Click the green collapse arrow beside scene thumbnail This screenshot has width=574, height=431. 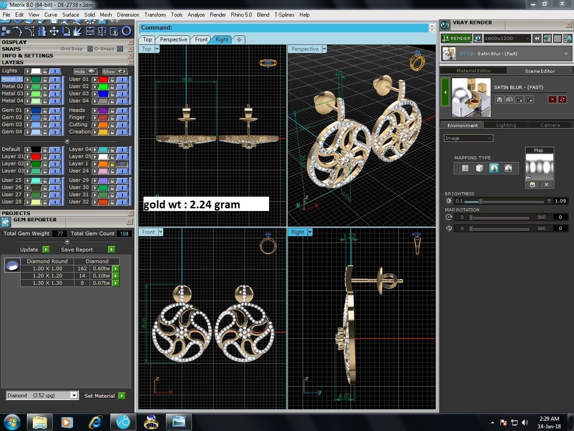coord(445,92)
